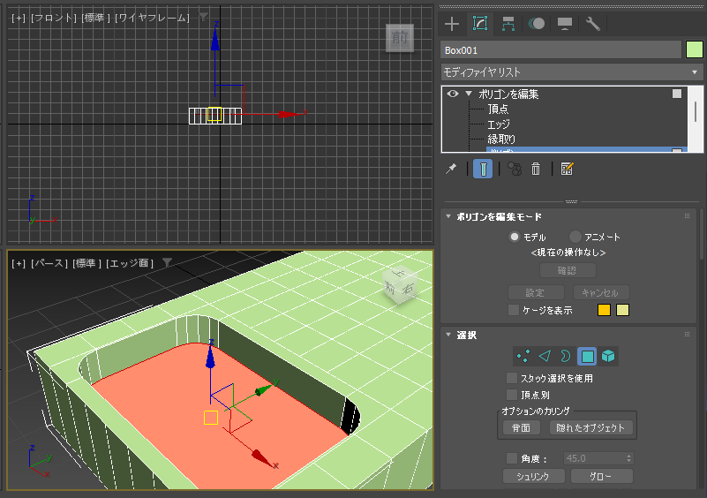Click the perspective ViewCube
The width and height of the screenshot is (707, 498).
pos(401,285)
